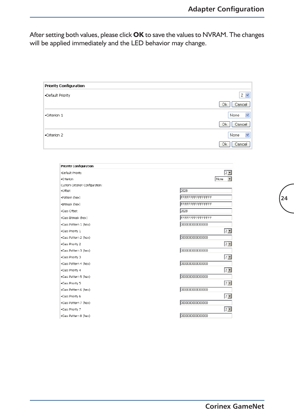The image size is (294, 417).
Task: Open the Criterion 1 dropdown
Action: 239,115
